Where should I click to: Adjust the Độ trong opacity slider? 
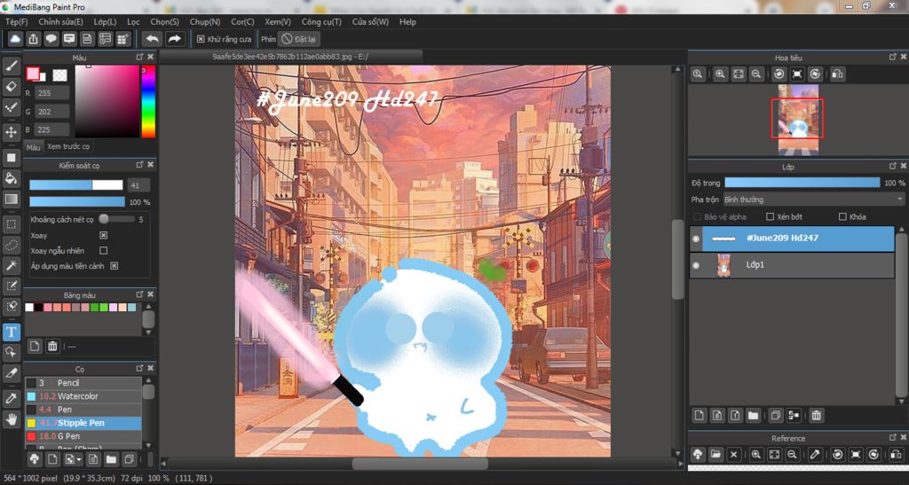point(802,183)
